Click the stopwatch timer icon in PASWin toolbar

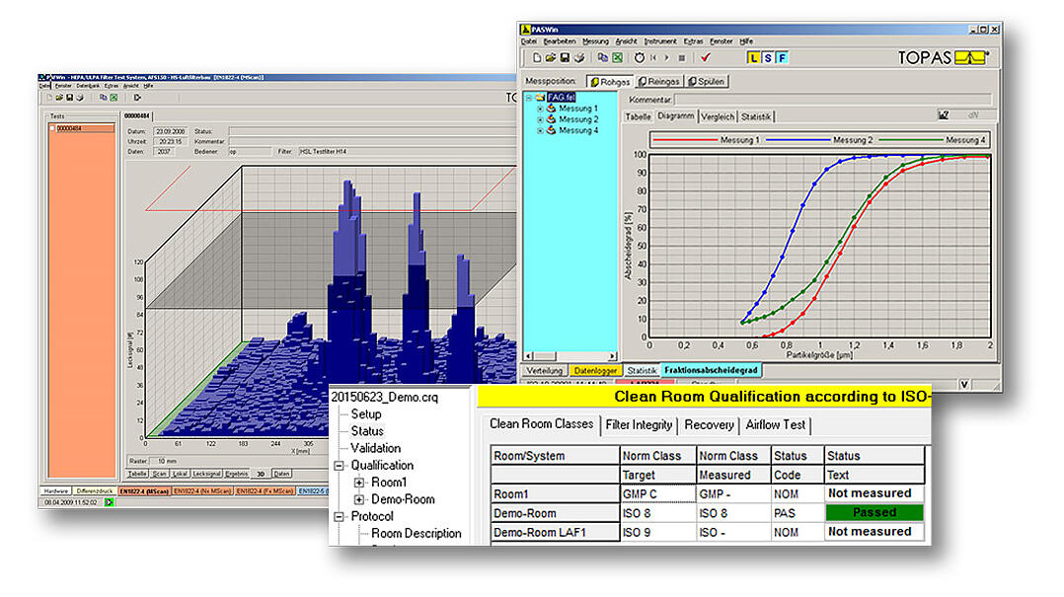(640, 58)
